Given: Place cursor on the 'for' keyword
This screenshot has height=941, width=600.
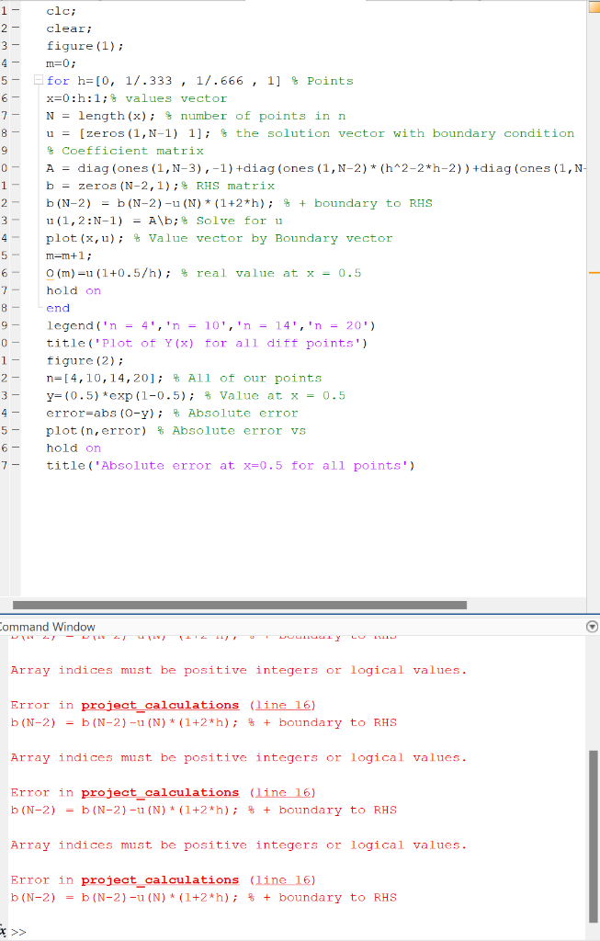Looking at the screenshot, I should coord(58,81).
